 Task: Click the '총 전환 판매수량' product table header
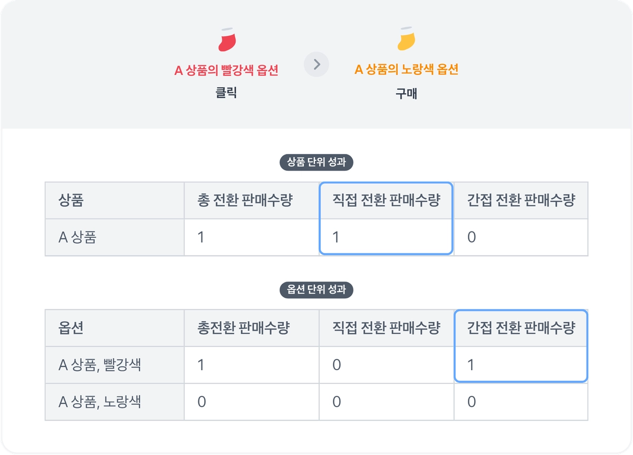pyautogui.click(x=245, y=200)
